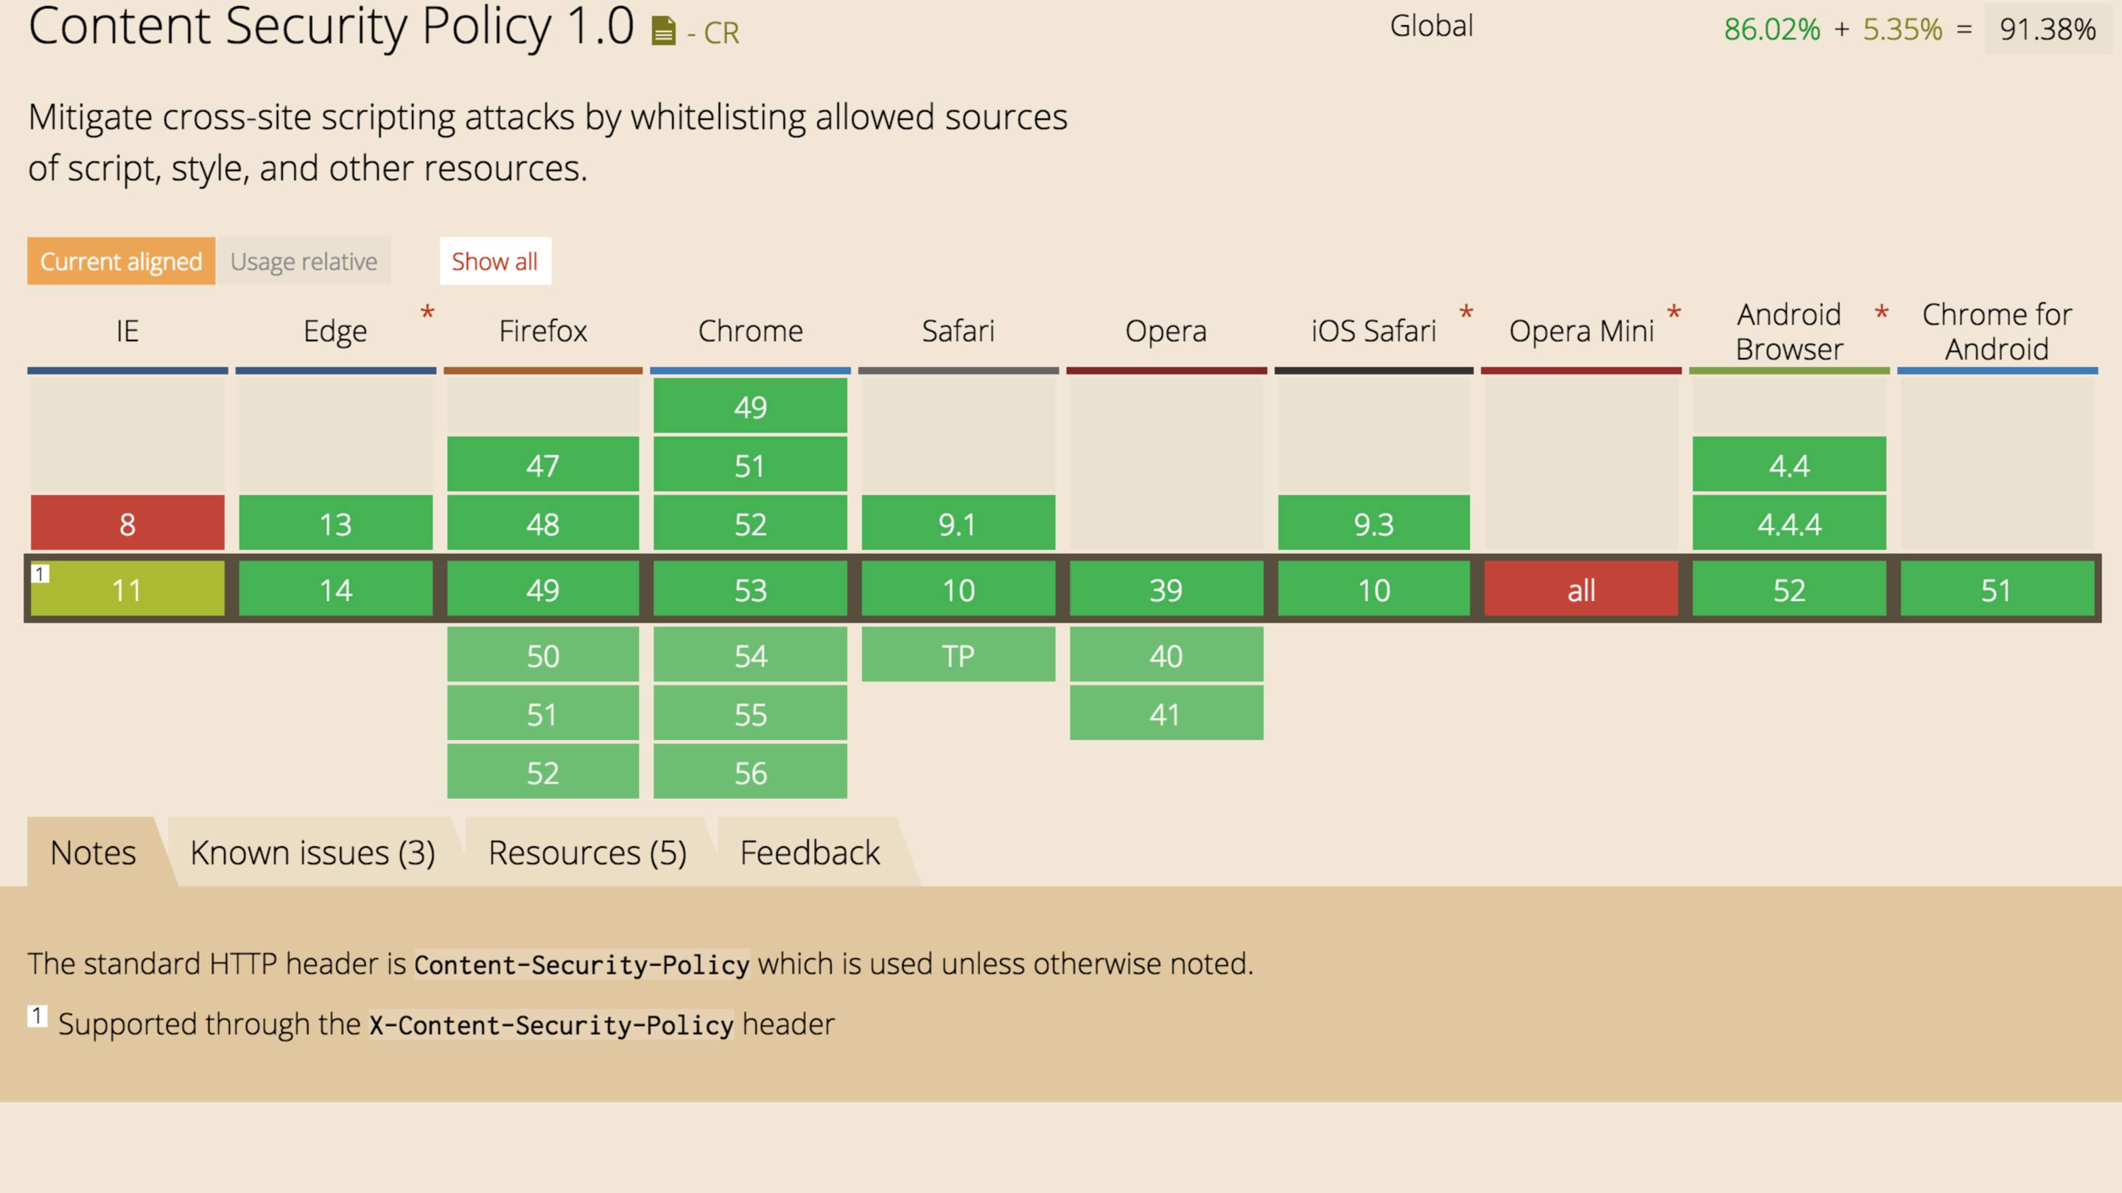This screenshot has width=2122, height=1193.
Task: Click the Opera 41 cell
Action: point(1166,713)
